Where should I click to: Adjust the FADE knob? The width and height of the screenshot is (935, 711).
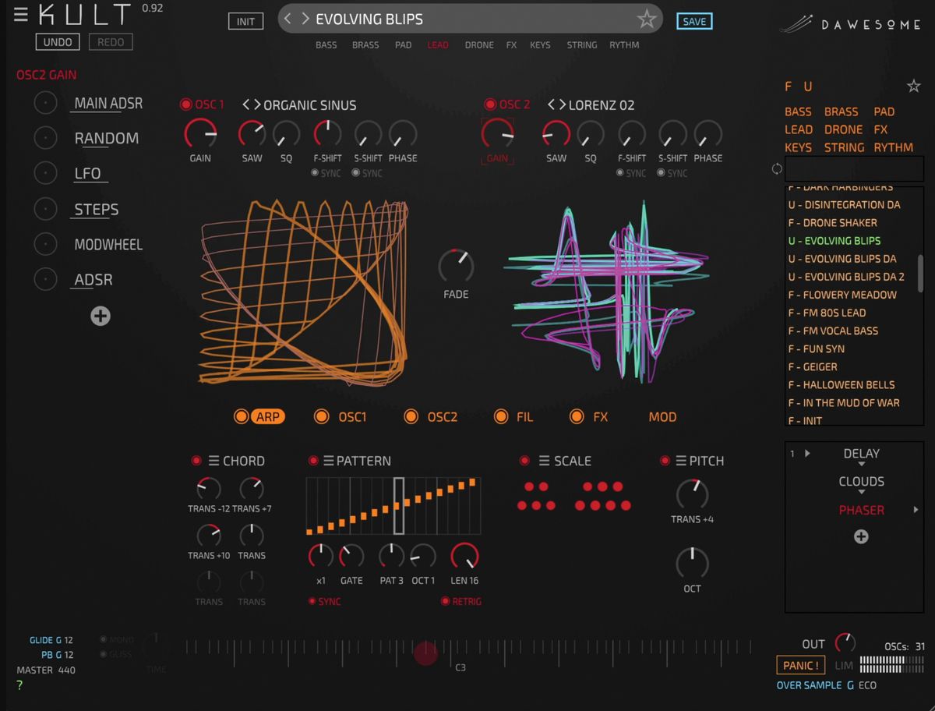point(456,267)
